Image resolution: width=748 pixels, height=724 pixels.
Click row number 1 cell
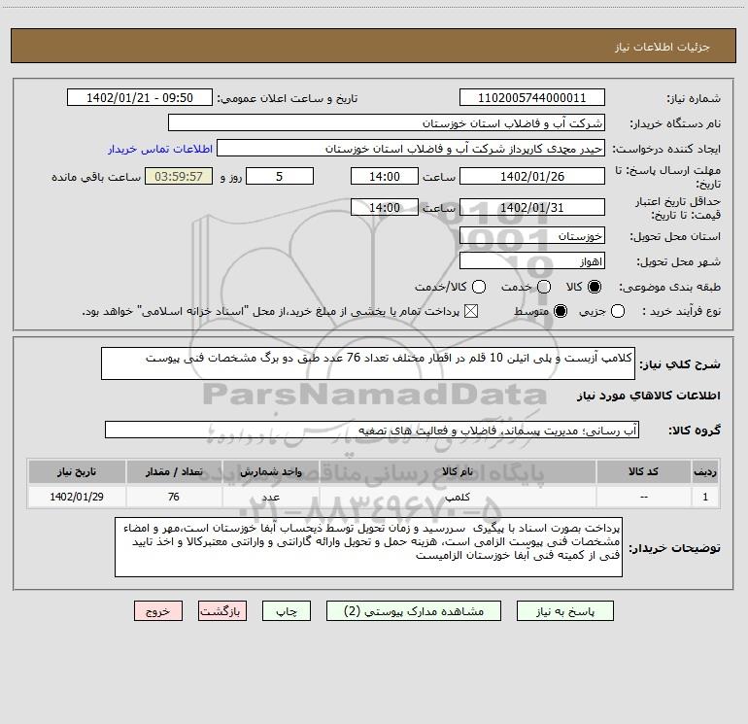(705, 497)
